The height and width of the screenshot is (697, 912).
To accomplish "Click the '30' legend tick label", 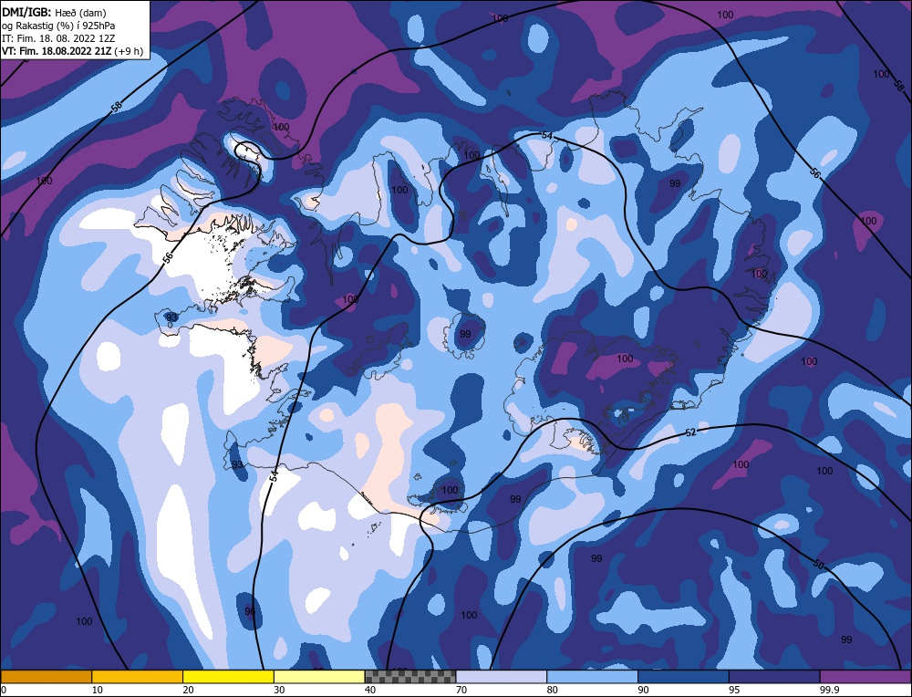I will (280, 690).
